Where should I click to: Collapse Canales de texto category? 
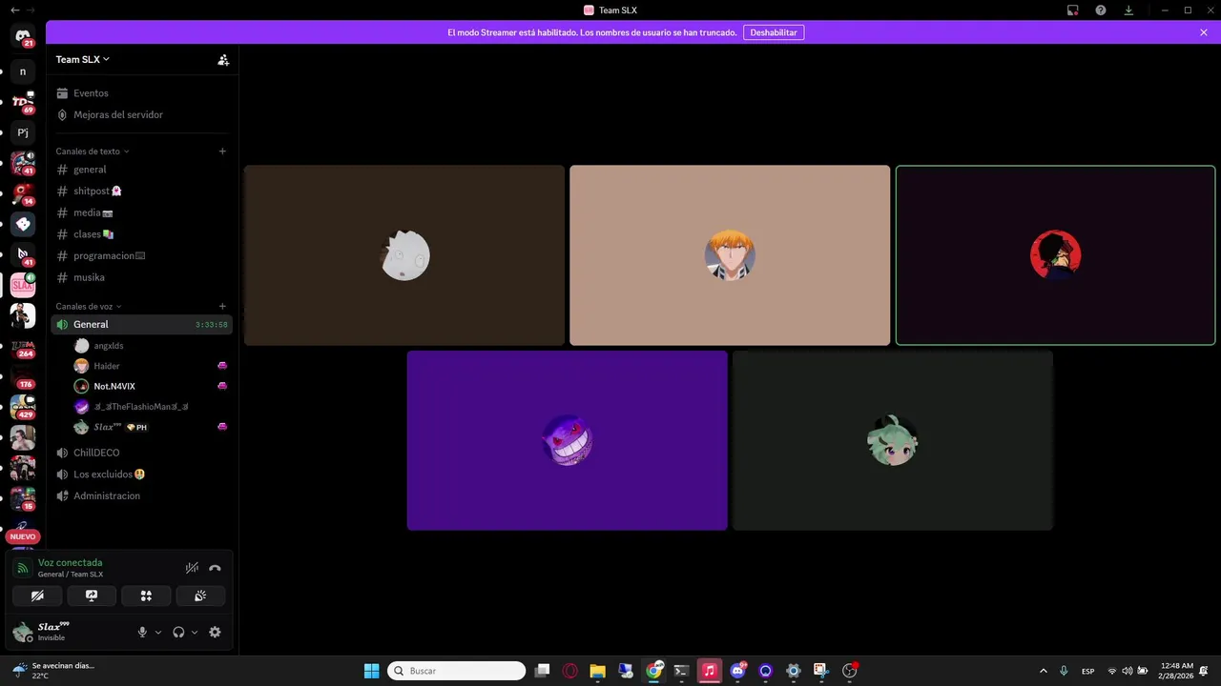click(x=92, y=151)
